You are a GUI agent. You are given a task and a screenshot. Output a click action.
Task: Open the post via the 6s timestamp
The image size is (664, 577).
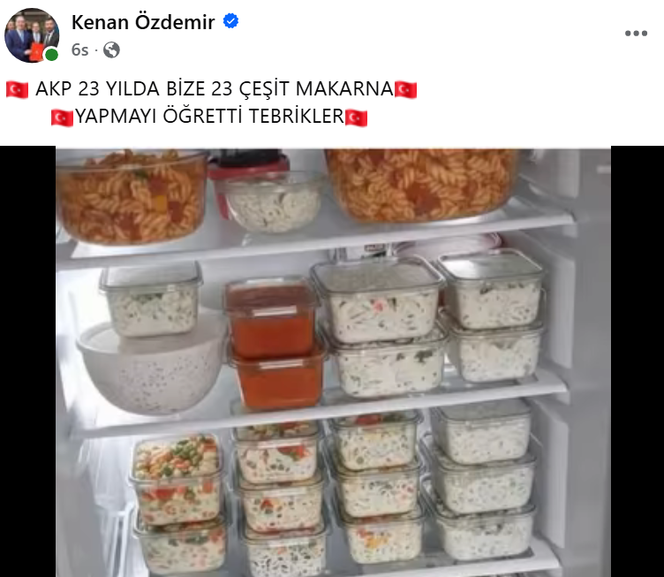pyautogui.click(x=79, y=50)
